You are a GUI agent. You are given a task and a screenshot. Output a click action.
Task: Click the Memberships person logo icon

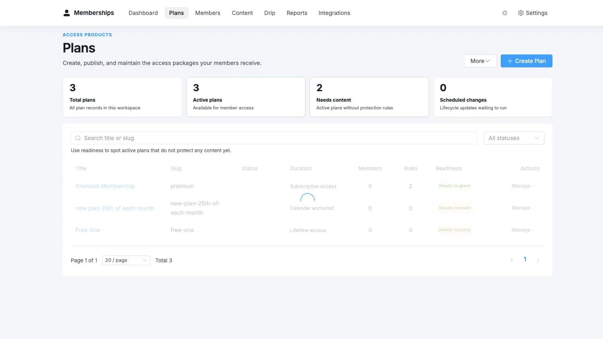pyautogui.click(x=67, y=13)
